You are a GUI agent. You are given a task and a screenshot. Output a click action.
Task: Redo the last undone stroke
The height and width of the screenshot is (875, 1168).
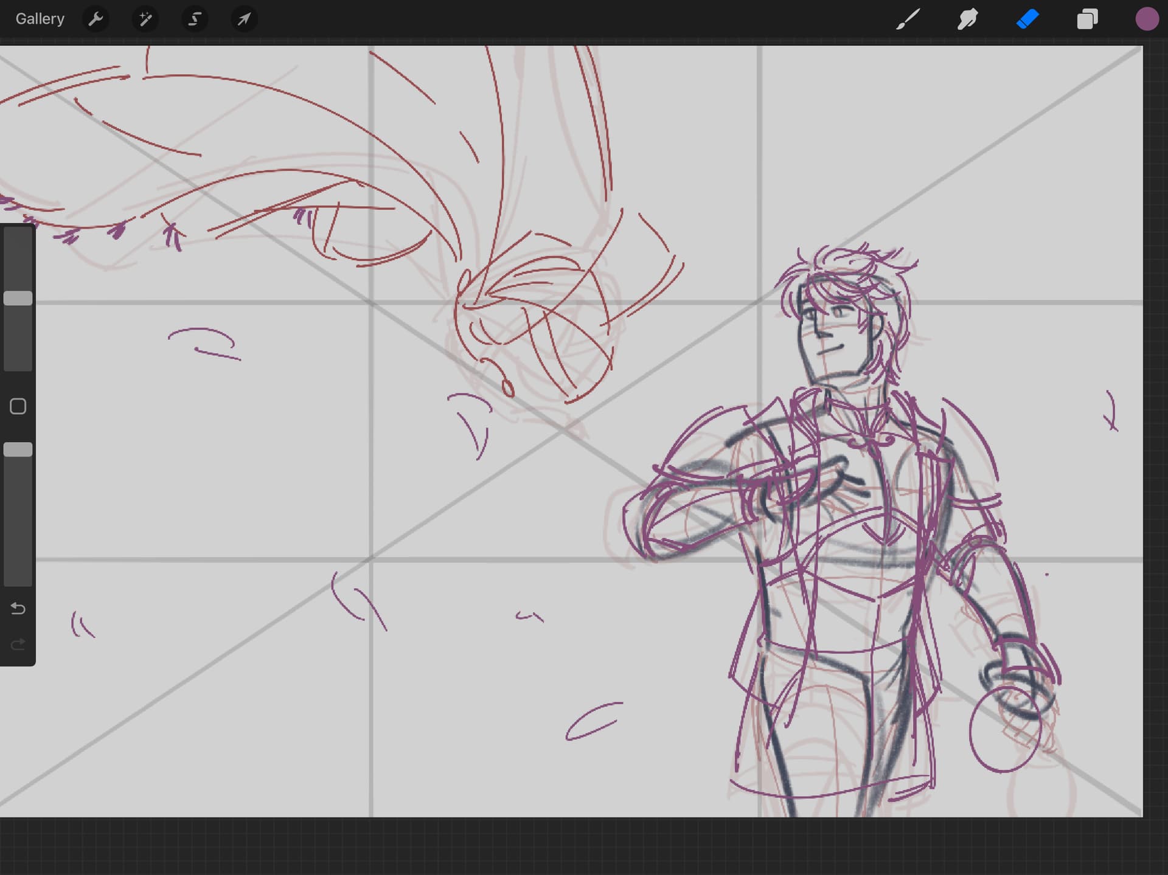18,643
